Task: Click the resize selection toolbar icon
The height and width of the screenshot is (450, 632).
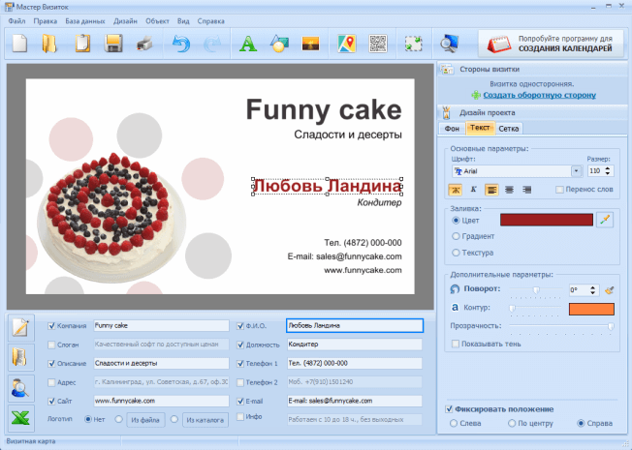Action: pyautogui.click(x=414, y=44)
